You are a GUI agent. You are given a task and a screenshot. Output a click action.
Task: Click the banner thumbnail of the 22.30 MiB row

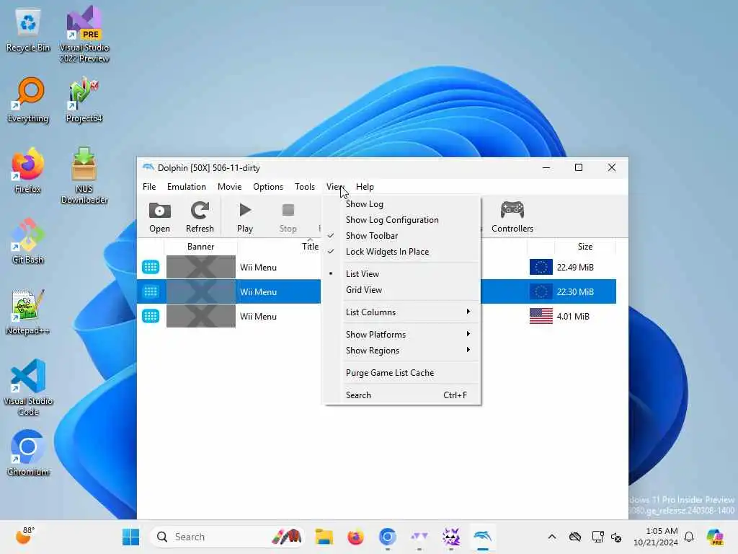click(x=201, y=291)
